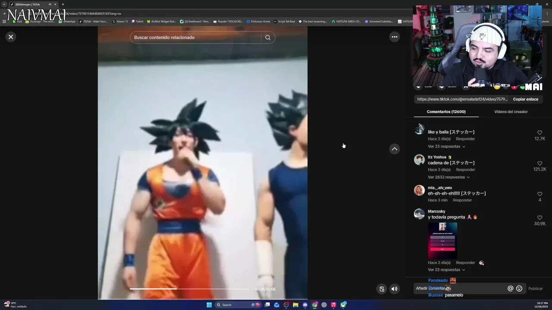The width and height of the screenshot is (552, 310).
Task: Open 'HATSUNE MIKU: CO...' bookmark
Action: (x=346, y=21)
